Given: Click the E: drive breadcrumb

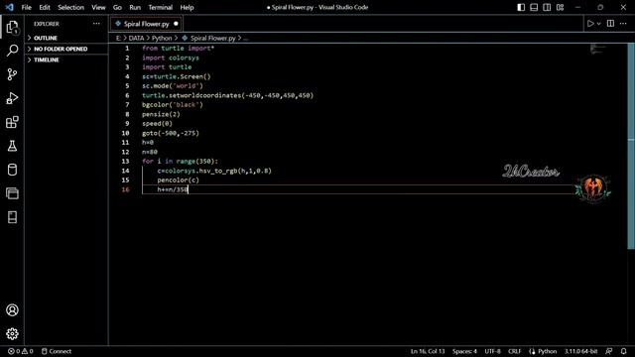Looking at the screenshot, I should [118, 38].
